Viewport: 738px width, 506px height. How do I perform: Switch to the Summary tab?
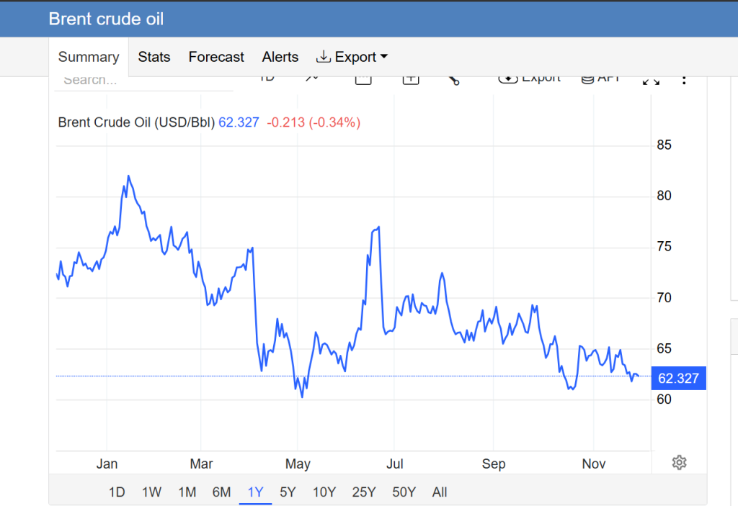(x=89, y=57)
